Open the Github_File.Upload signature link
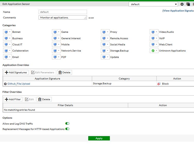Image resolution: width=194 pixels, height=152 pixels. [19, 84]
